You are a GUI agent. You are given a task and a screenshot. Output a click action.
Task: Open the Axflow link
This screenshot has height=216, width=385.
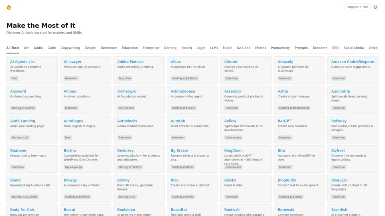(230, 121)
